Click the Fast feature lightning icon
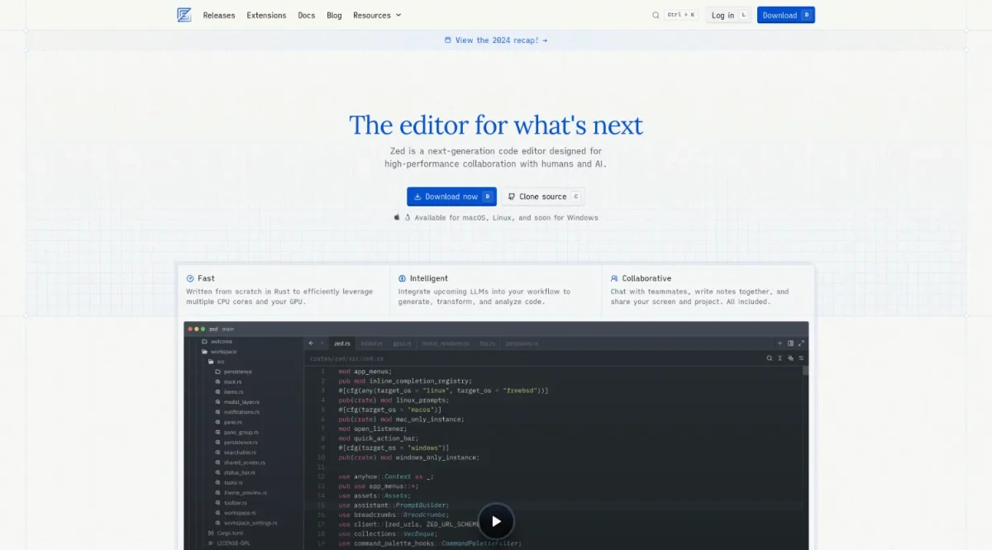This screenshot has width=992, height=550. tap(190, 279)
